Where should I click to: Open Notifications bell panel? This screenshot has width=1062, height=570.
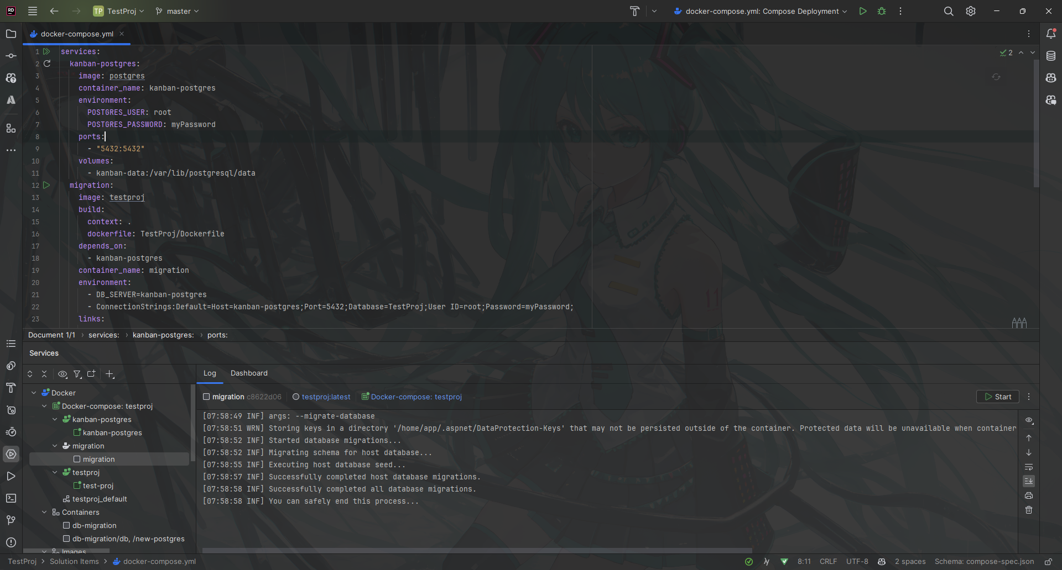coord(1051,34)
